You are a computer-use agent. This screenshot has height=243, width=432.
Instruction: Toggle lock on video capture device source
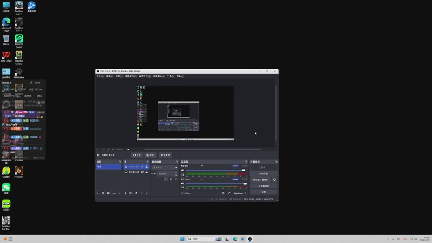[146, 167]
